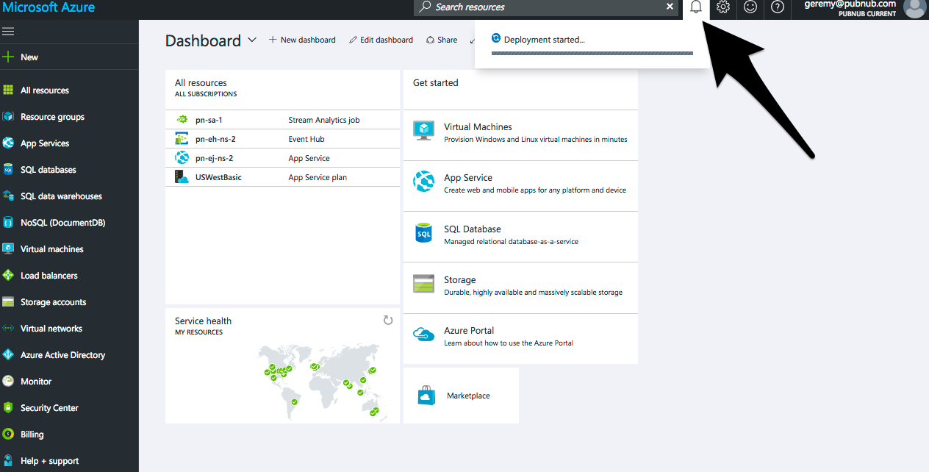This screenshot has height=472, width=929.
Task: Open Azure portal settings gear
Action: (x=722, y=9)
